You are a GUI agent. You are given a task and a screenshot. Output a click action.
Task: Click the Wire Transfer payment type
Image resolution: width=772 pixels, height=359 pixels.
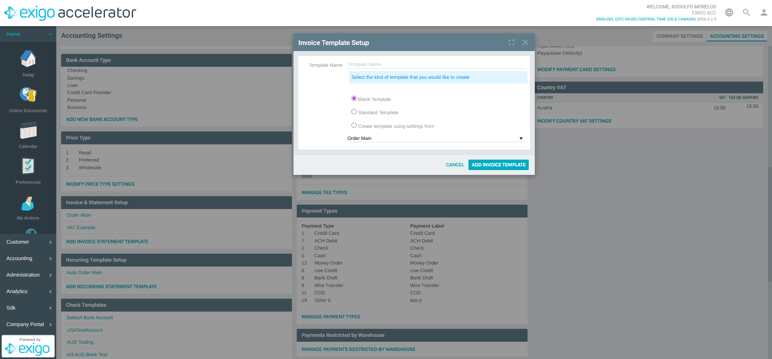pyautogui.click(x=329, y=285)
